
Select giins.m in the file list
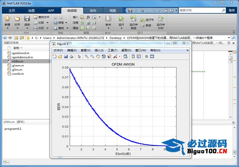point(18,69)
